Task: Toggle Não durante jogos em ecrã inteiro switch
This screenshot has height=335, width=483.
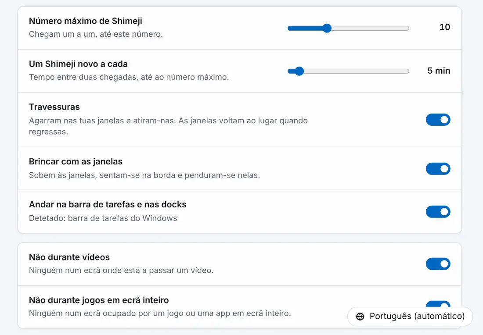Action: 438,304
